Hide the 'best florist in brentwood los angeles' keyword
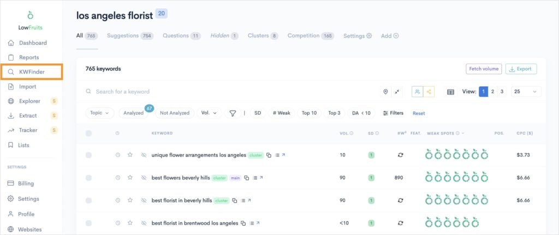The width and height of the screenshot is (559, 235). coord(144,223)
